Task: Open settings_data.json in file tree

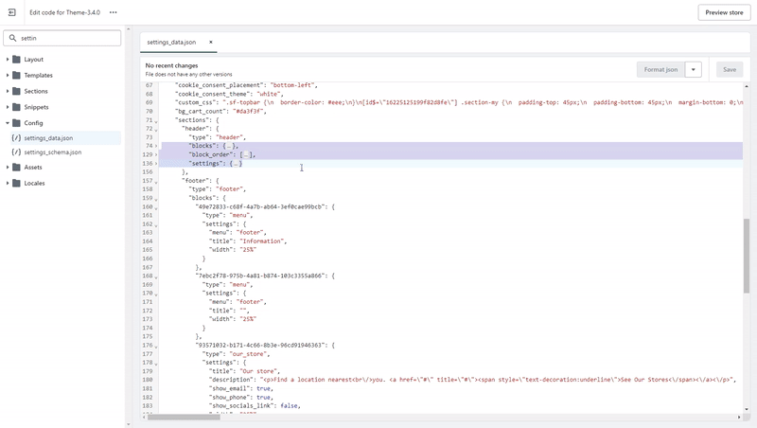Action: 65,137
